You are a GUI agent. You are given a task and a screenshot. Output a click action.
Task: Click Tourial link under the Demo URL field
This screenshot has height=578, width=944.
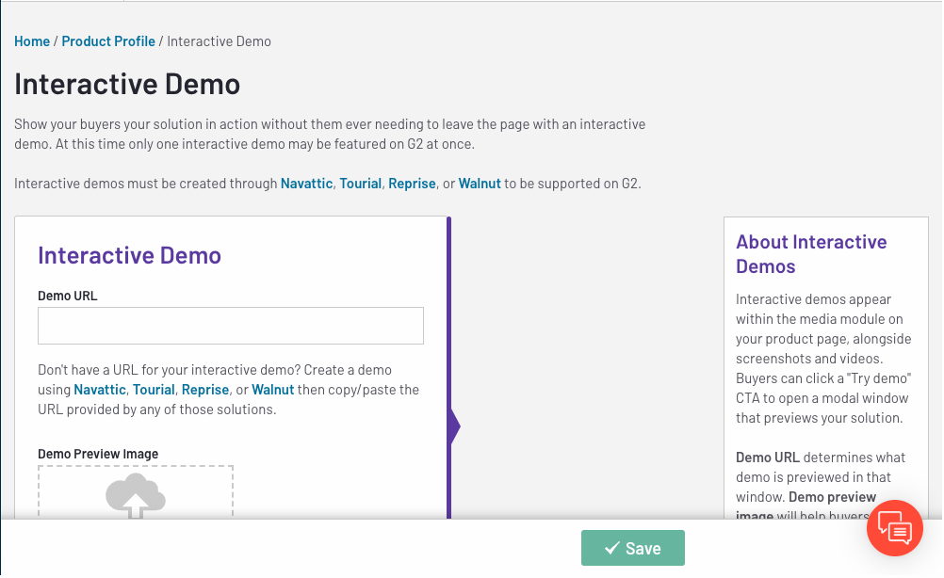pos(154,390)
